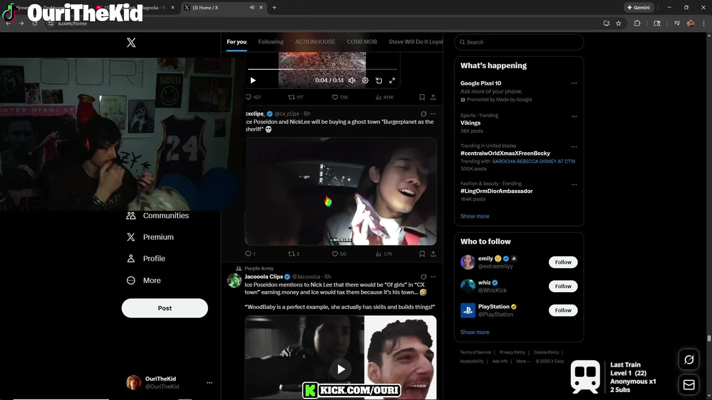Open browser extensions puzzle icon
Viewport: 712px width, 400px height.
point(637,23)
